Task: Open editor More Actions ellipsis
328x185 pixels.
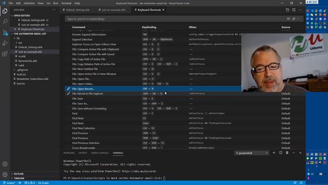Action: point(300,10)
